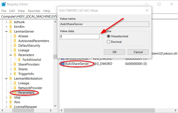Viewport: 178px width, 113px height.
Task: Open the File menu
Action: tap(4, 11)
